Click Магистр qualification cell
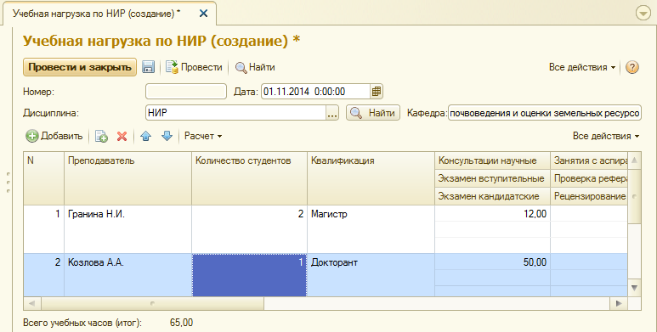The width and height of the screenshot is (657, 332). click(371, 229)
